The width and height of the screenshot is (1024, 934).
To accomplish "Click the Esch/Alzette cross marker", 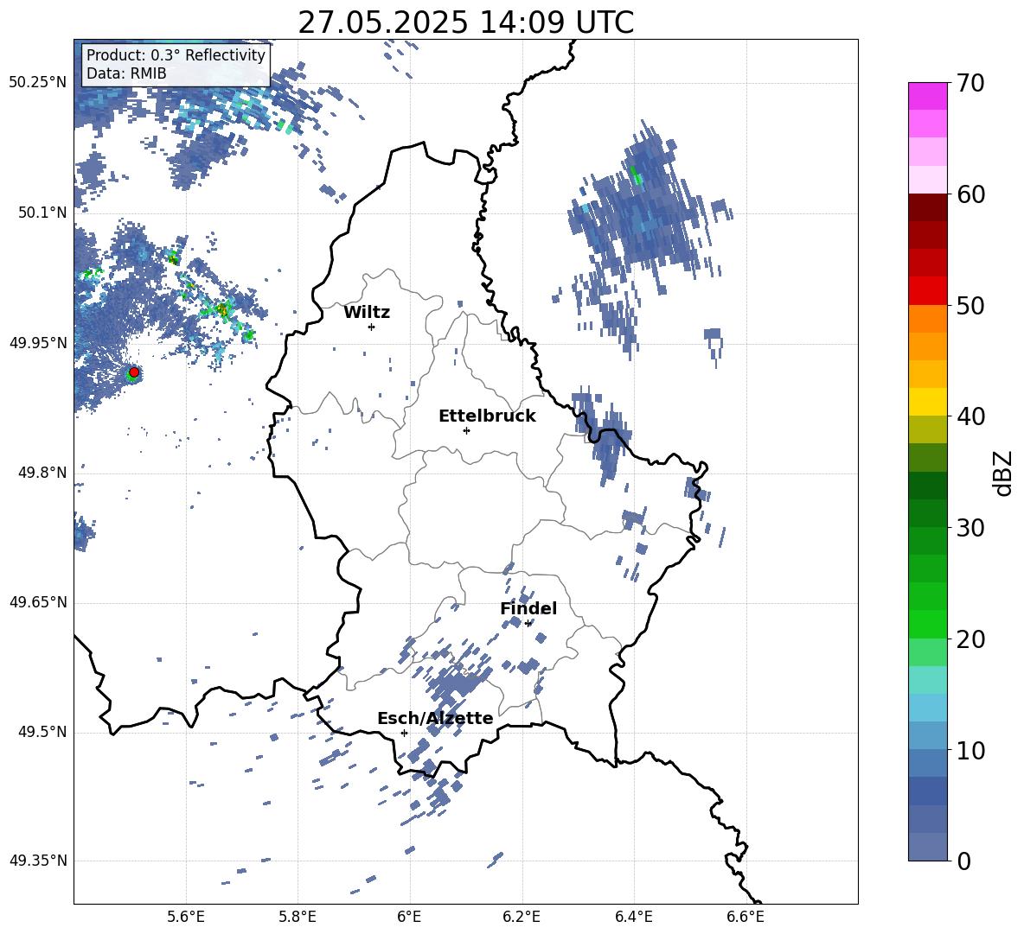I will coord(404,733).
